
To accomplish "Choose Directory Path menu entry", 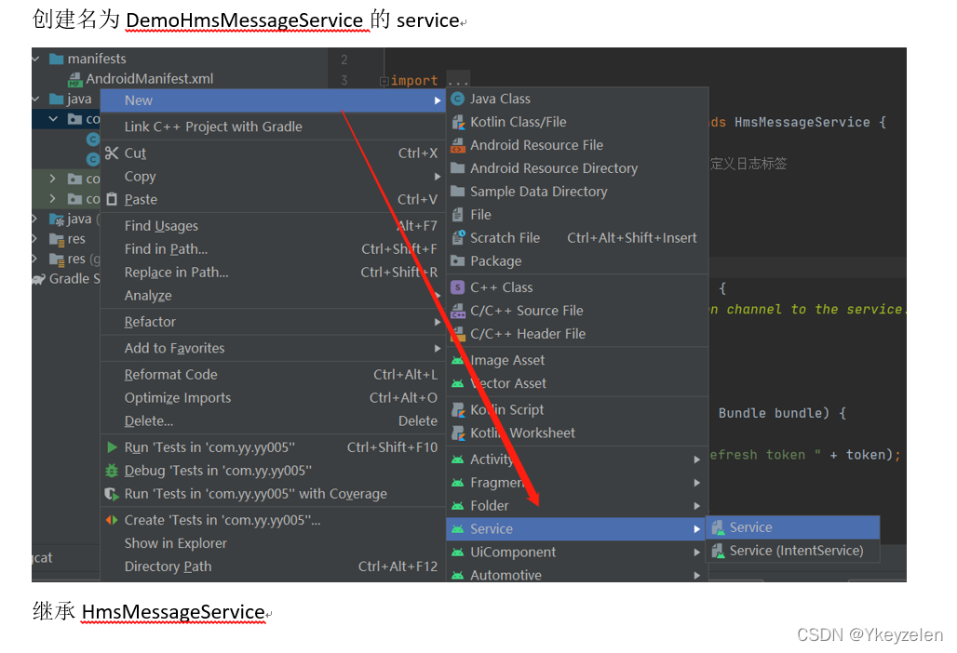I will tap(273, 566).
